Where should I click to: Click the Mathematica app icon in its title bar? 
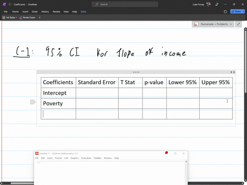(x=37, y=153)
